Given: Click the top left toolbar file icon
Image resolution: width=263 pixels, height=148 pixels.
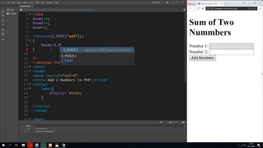Looking at the screenshot, I should (3, 12).
